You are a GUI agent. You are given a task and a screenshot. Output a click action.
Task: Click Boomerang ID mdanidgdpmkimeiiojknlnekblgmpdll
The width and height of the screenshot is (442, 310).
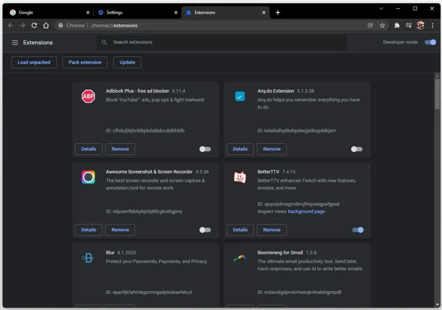[300, 292]
